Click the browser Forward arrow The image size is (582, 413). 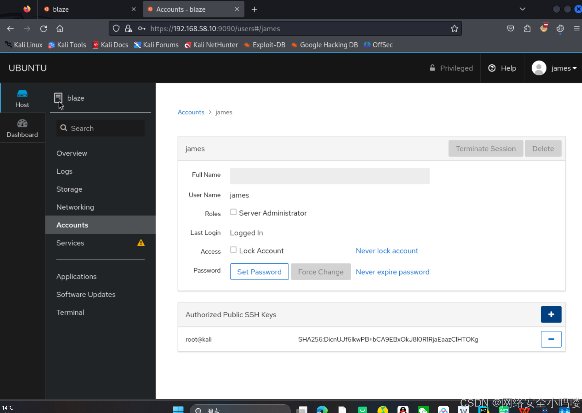point(27,29)
